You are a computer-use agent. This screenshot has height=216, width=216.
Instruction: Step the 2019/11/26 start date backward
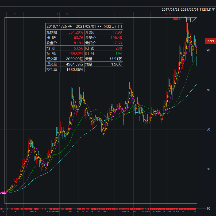69,26
